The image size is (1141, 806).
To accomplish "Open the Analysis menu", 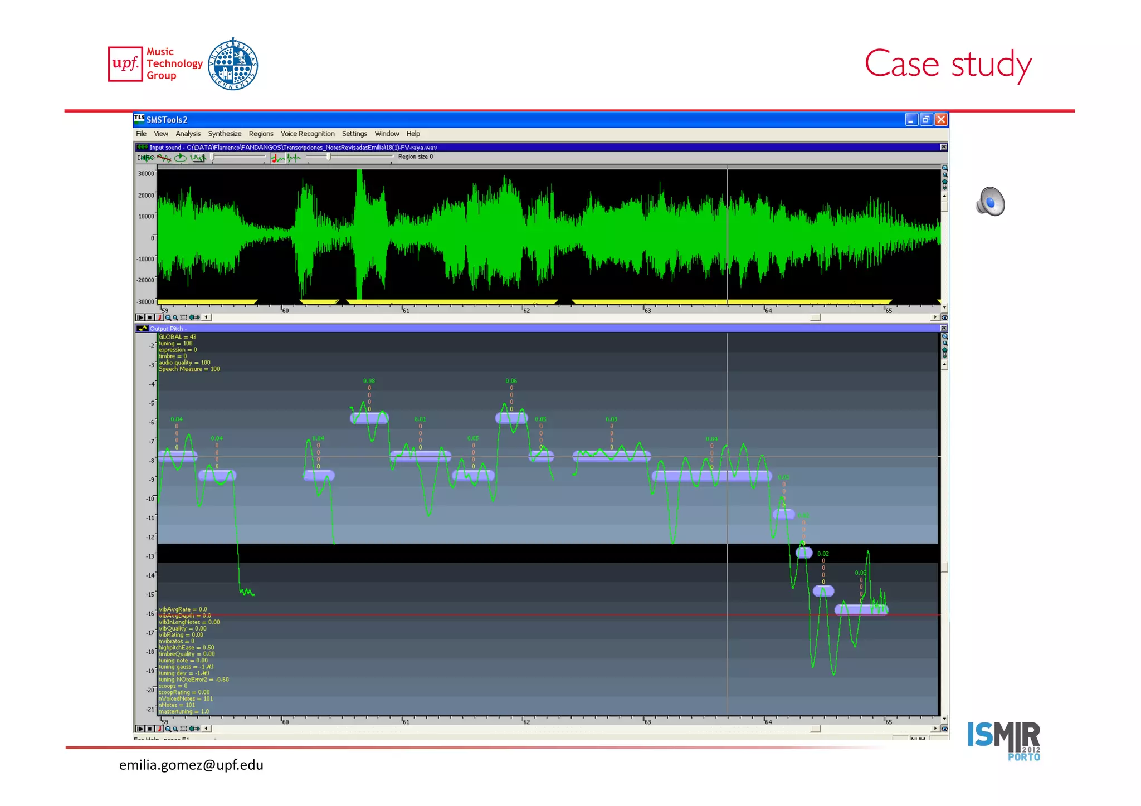I will click(x=188, y=134).
